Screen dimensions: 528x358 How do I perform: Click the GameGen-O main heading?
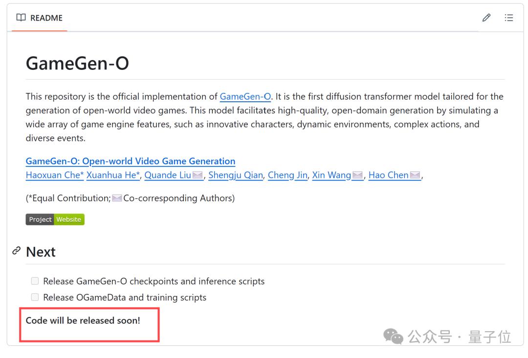77,64
